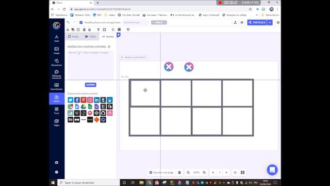Click the delete trash icon in toolbar
Viewport: 330px width, 186px height.
84,29
